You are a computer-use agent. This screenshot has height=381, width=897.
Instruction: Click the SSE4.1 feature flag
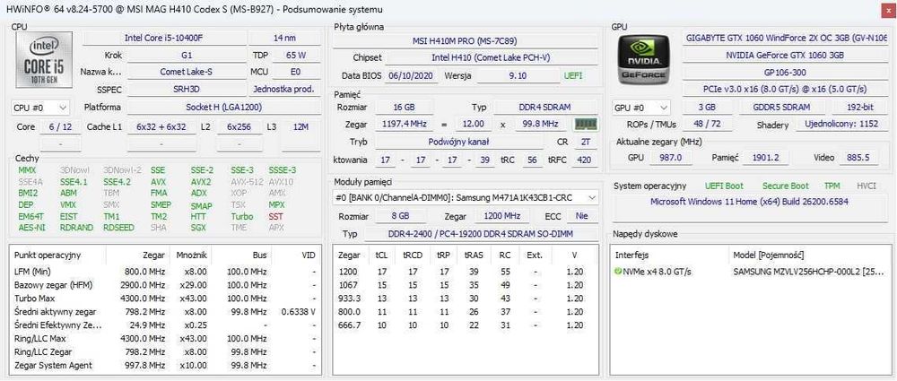pyautogui.click(x=74, y=182)
